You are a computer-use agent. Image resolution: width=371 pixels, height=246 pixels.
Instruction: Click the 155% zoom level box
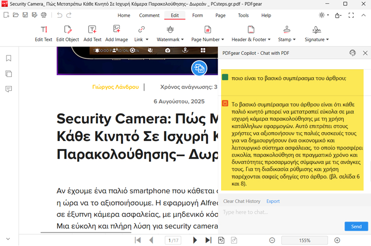(x=305, y=241)
